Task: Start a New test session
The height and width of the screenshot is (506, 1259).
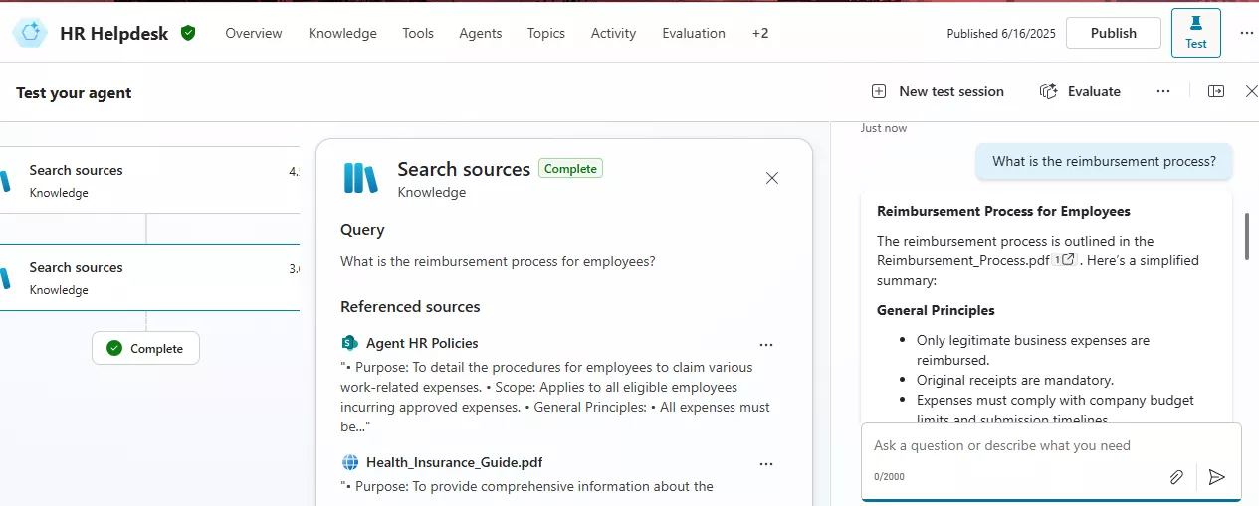Action: pyautogui.click(x=938, y=91)
